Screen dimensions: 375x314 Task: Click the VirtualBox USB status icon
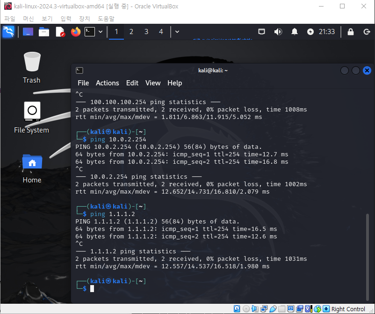[273, 309]
